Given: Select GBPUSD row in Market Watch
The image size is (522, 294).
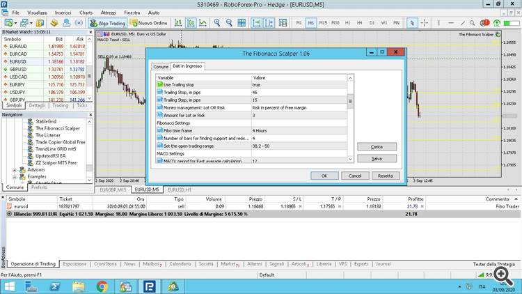Looking at the screenshot, I should click(45, 70).
